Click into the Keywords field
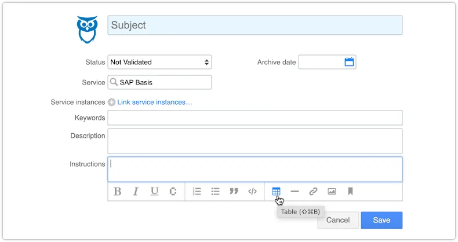 (x=255, y=118)
